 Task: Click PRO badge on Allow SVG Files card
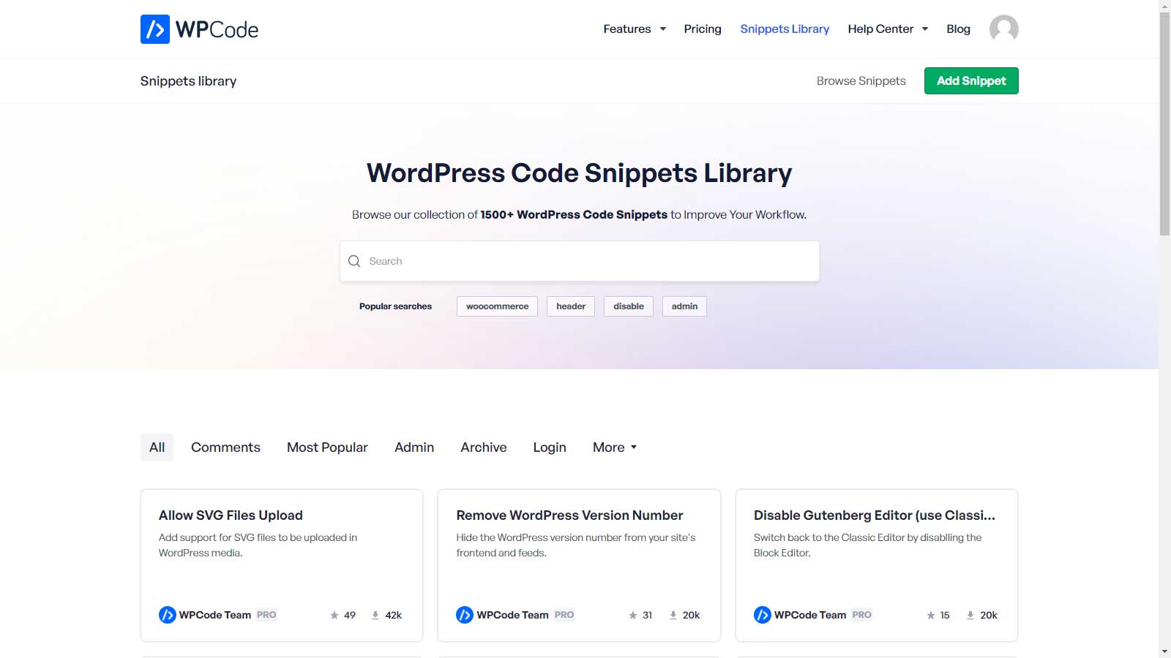(266, 615)
